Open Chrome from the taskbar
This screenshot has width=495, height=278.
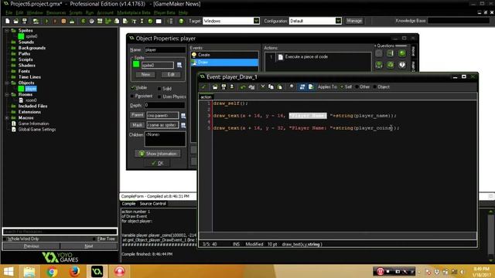(x=52, y=271)
